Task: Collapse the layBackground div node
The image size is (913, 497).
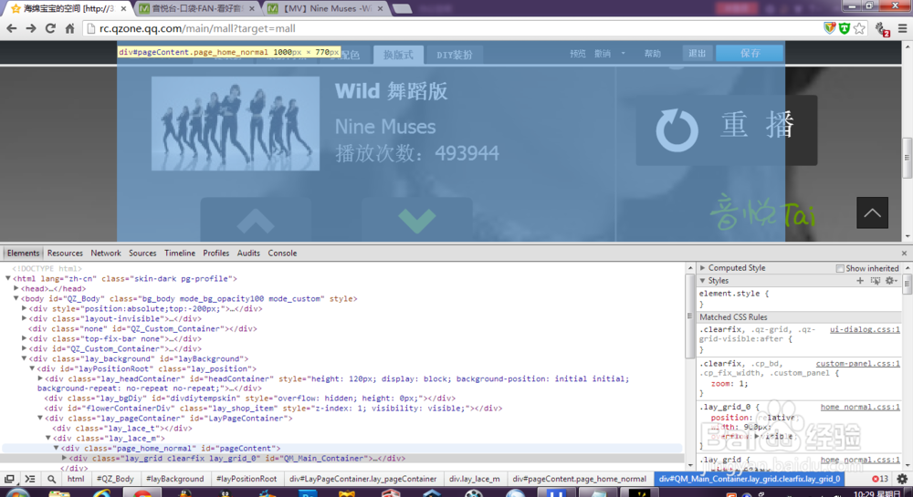Action: 25,358
